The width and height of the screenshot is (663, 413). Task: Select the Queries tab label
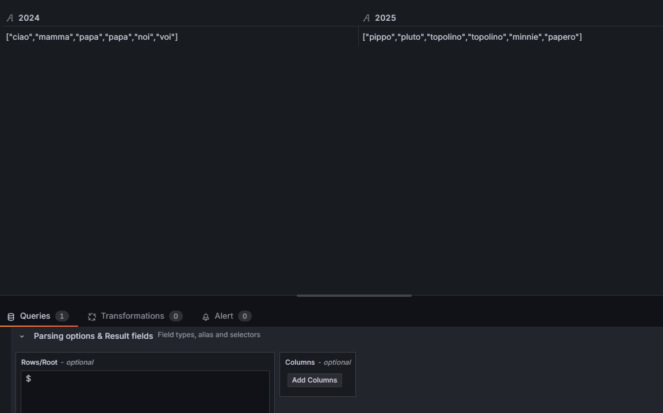click(x=35, y=316)
